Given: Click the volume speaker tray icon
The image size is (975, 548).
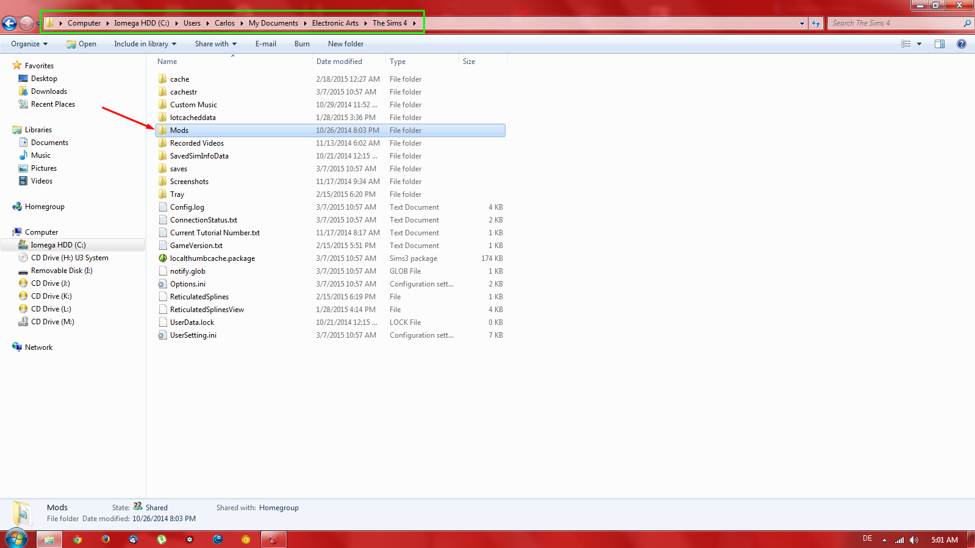Looking at the screenshot, I should coord(913,539).
